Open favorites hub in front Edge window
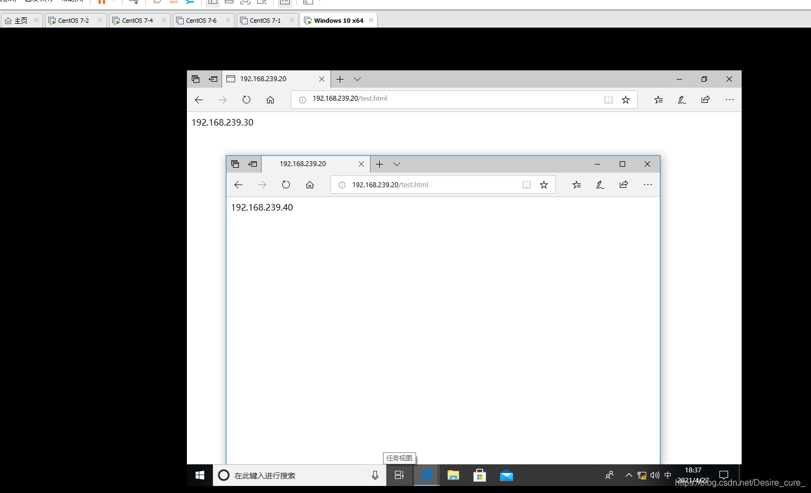The width and height of the screenshot is (811, 493). (x=576, y=185)
